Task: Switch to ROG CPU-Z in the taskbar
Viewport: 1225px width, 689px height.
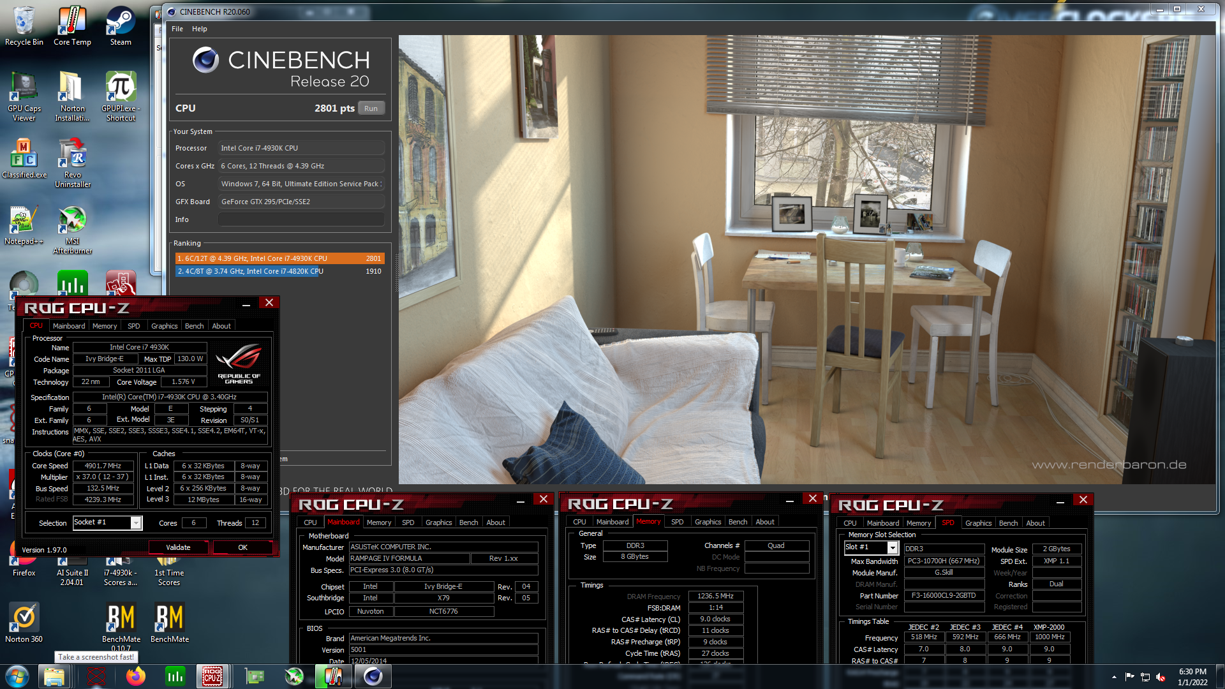Action: tap(212, 676)
